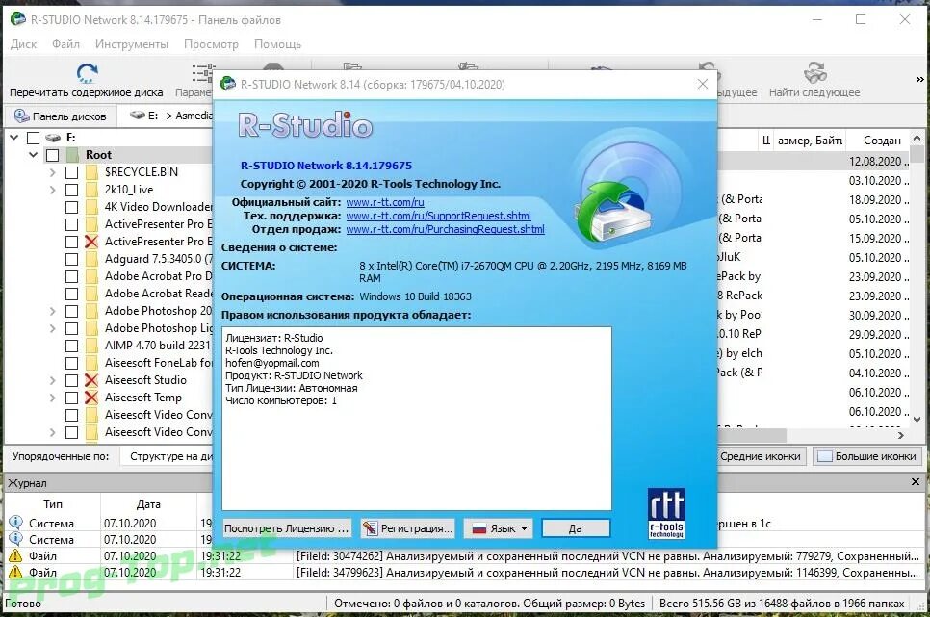Open the toolbar overflow chevron
This screenshot has height=617, width=930.
pos(920,79)
